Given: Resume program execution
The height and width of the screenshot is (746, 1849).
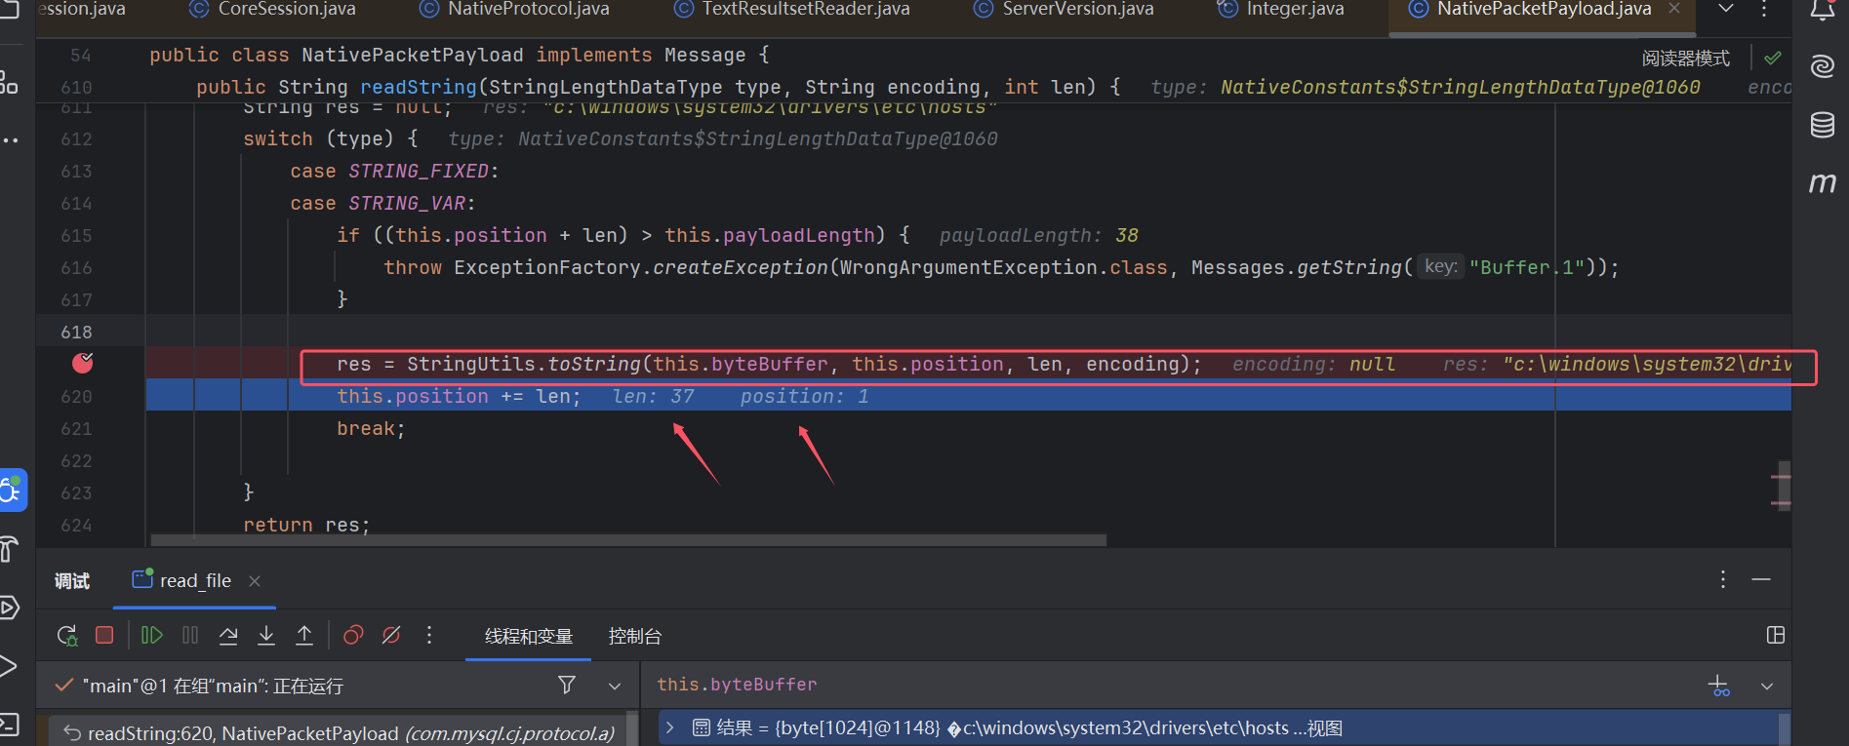Looking at the screenshot, I should click(x=152, y=636).
